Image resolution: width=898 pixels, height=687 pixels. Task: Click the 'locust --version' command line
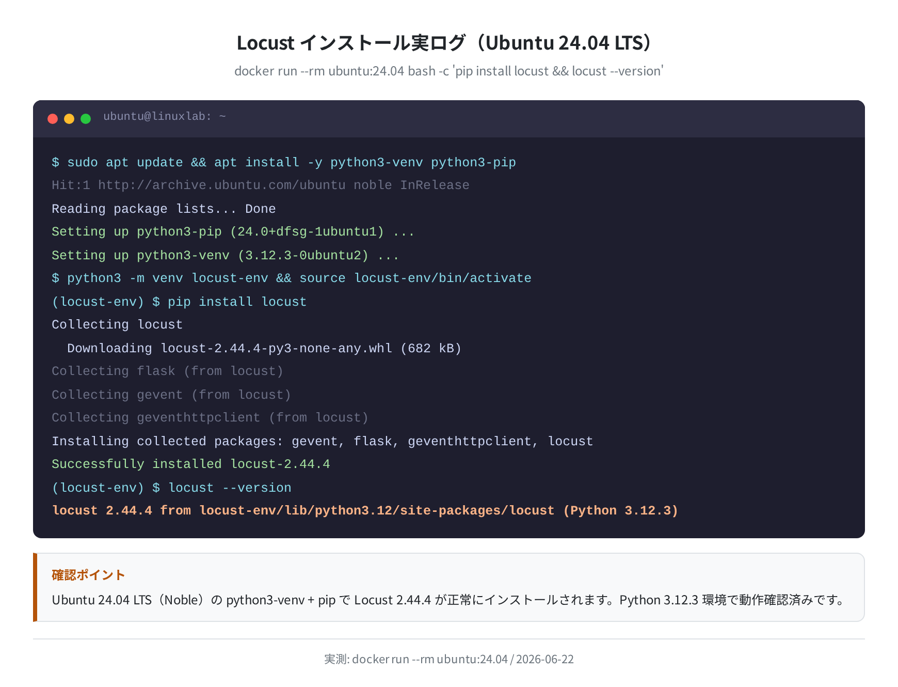[171, 488]
